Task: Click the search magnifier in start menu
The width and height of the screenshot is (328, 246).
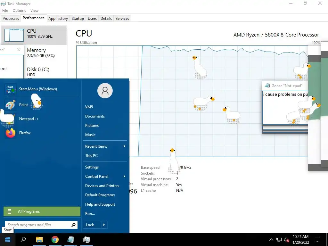Action: [73, 225]
